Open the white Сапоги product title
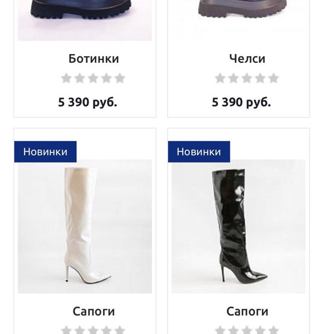This screenshot has height=334, width=334. (x=94, y=311)
